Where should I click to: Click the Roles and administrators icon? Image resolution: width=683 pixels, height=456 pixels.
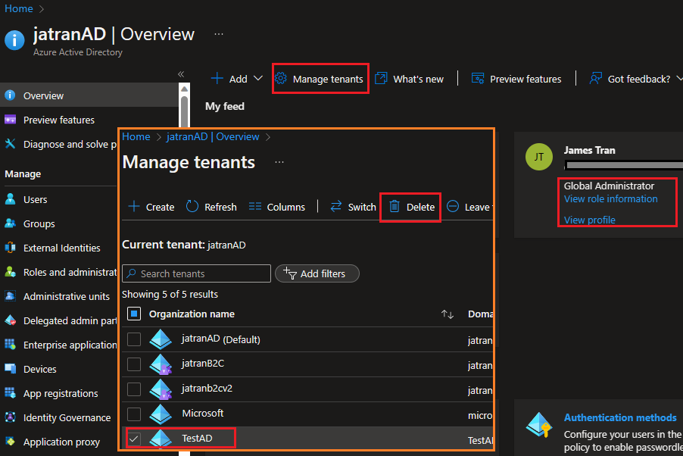[x=10, y=272]
